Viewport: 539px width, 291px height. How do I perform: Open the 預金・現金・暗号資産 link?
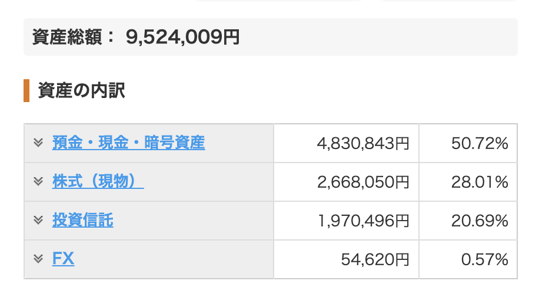128,143
